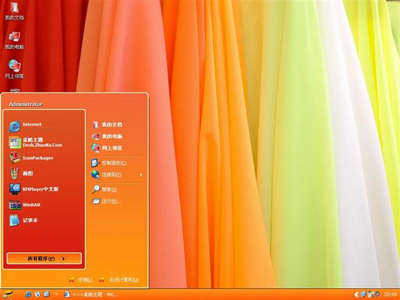Open the 我的电脑 desktop icon
This screenshot has width=400, height=300.
pos(14,41)
